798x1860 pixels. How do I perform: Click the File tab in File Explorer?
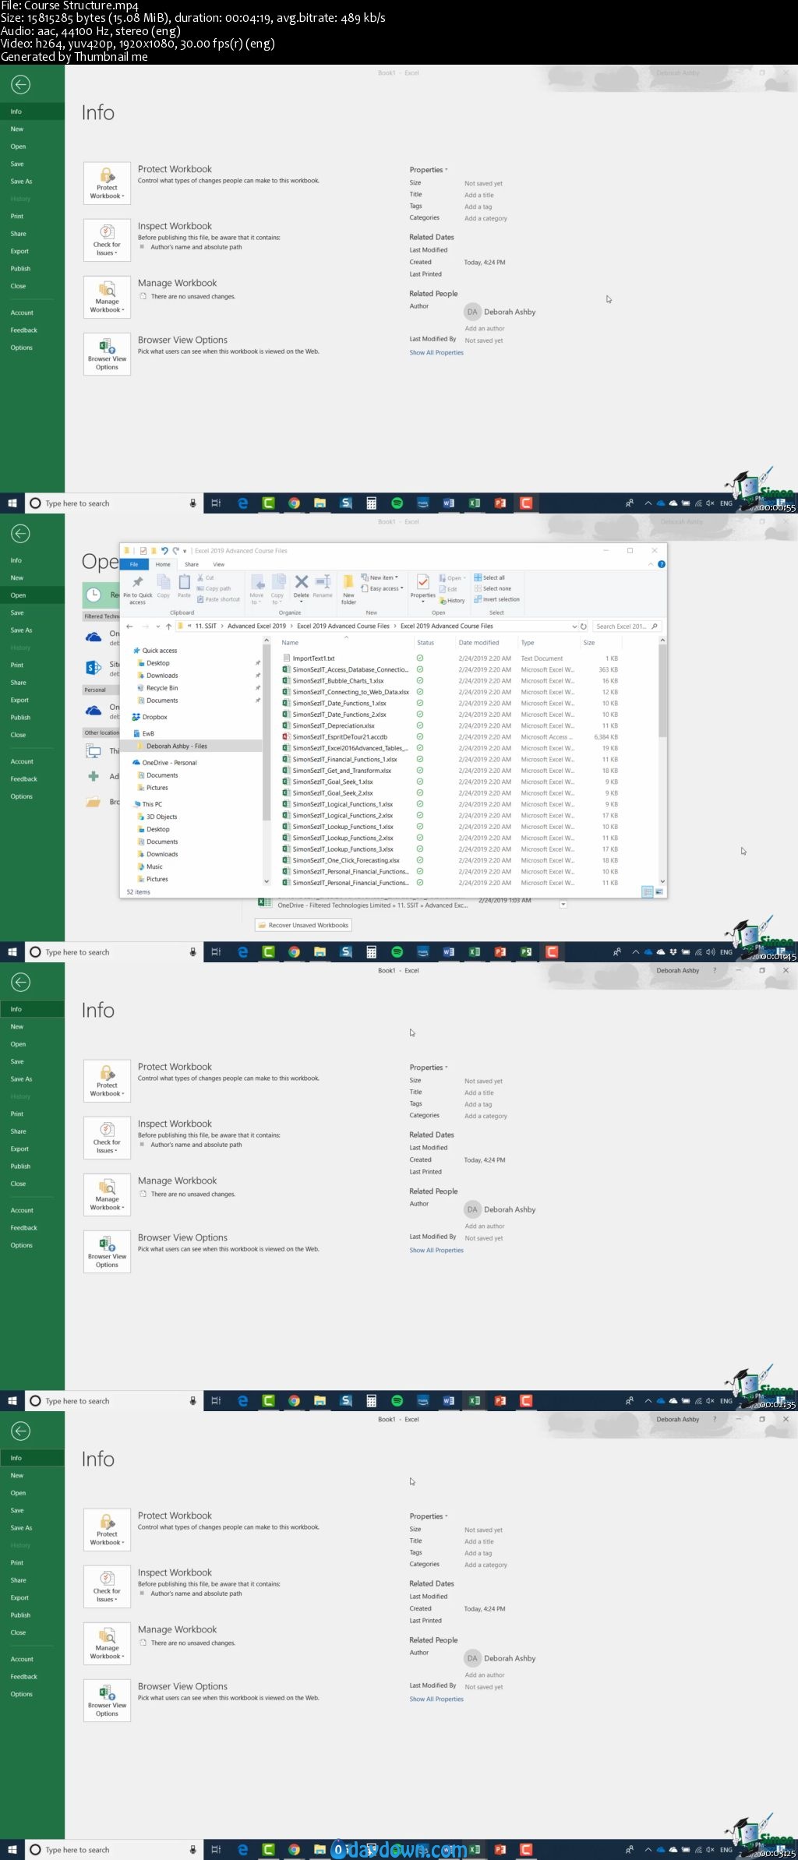point(134,564)
